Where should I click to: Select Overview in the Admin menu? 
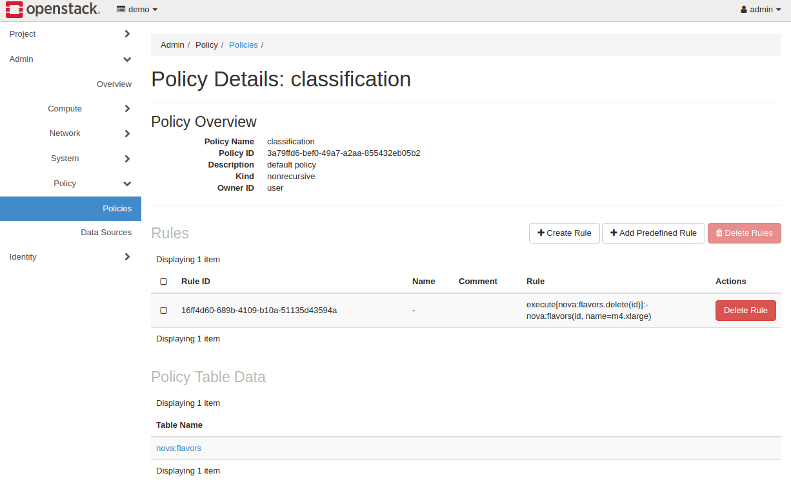[114, 84]
